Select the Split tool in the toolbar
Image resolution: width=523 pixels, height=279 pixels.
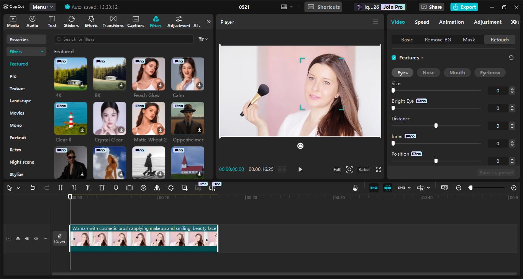60,188
